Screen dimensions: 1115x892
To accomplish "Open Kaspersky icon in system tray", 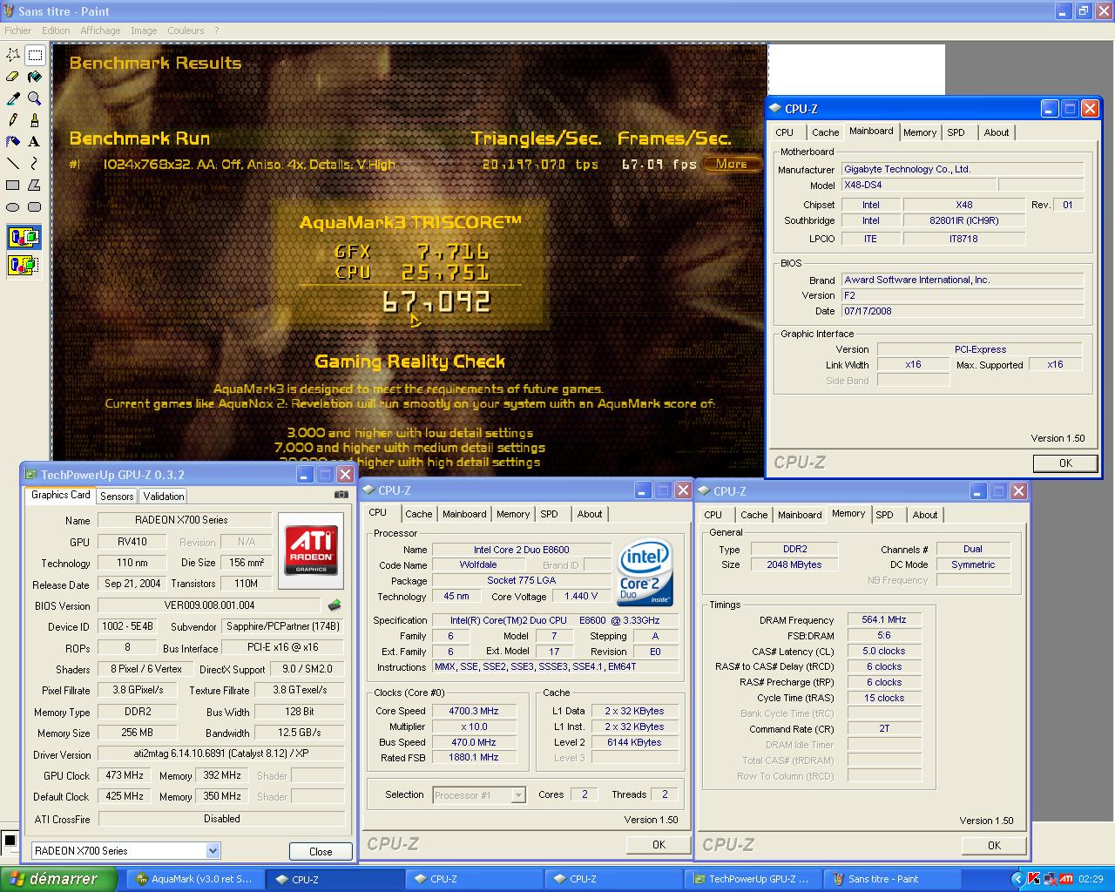I will (1034, 879).
